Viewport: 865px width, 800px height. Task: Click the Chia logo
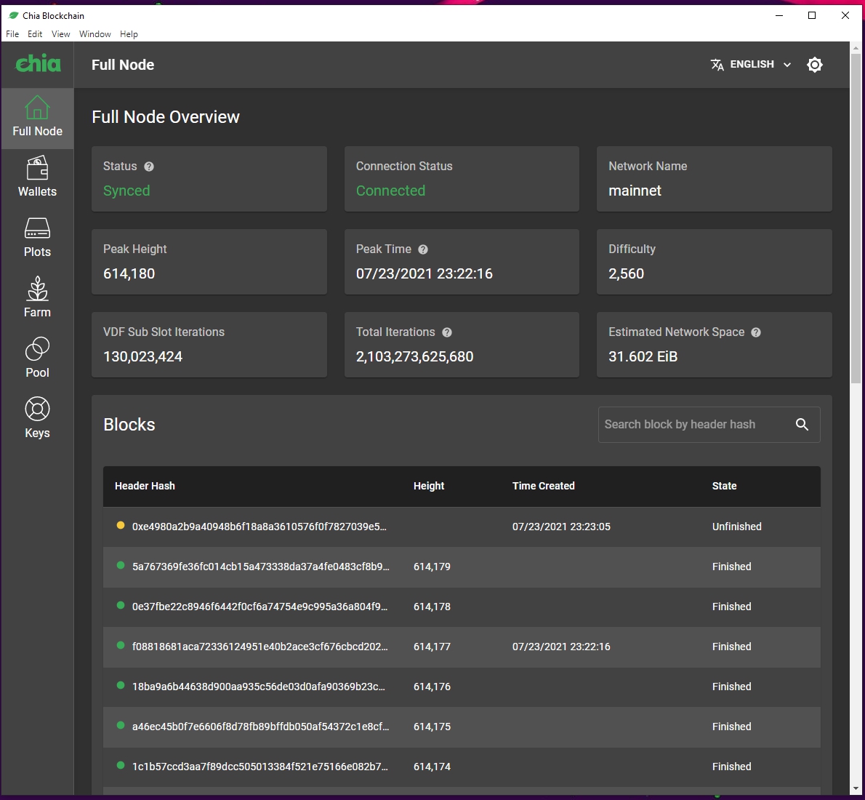[x=38, y=64]
